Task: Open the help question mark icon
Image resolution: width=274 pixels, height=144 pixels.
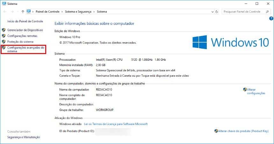Action: (271, 18)
